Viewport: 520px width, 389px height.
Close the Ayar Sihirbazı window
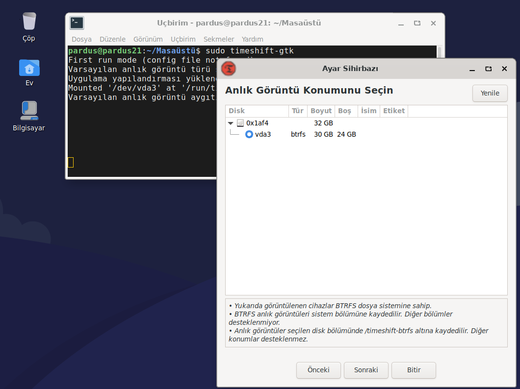[x=504, y=69]
